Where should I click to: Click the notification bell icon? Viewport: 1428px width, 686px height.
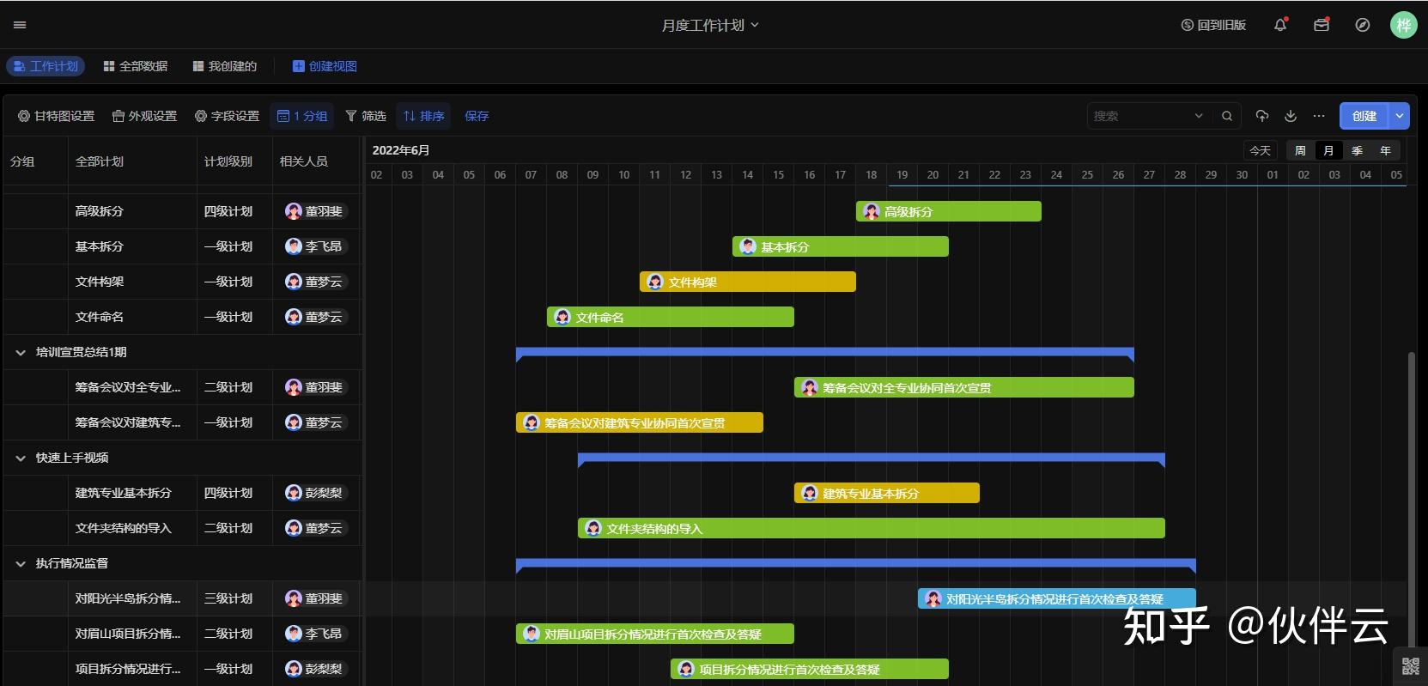(x=1280, y=25)
